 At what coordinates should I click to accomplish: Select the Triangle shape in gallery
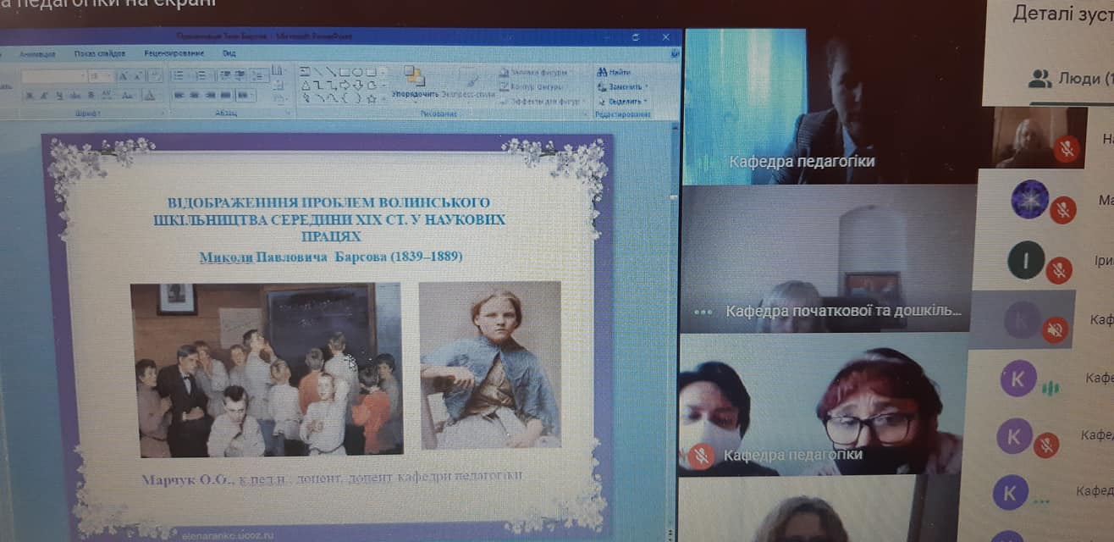306,86
